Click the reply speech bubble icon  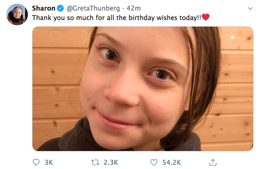pos(36,162)
